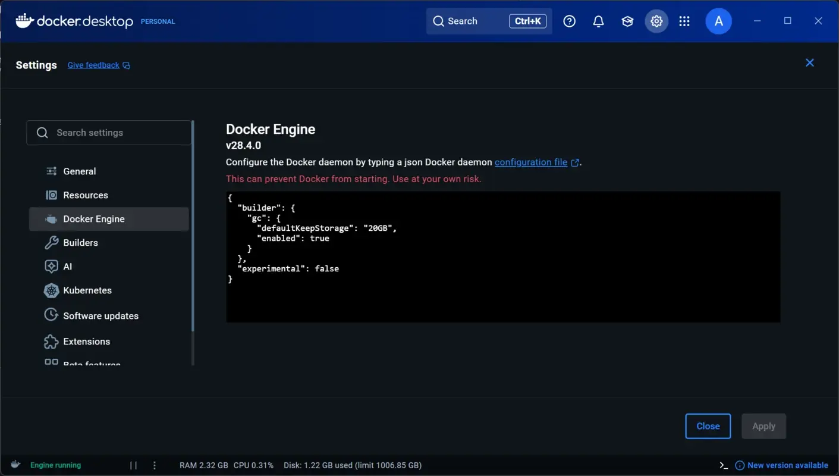The height and width of the screenshot is (476, 839).
Task: Switch to the General settings section
Action: pos(79,171)
